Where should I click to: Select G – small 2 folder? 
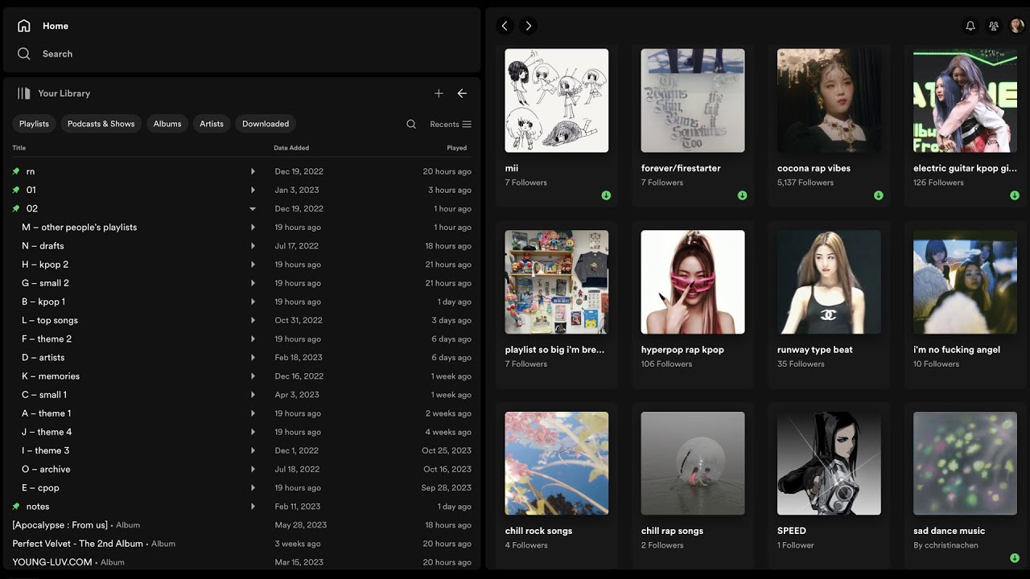click(241, 283)
